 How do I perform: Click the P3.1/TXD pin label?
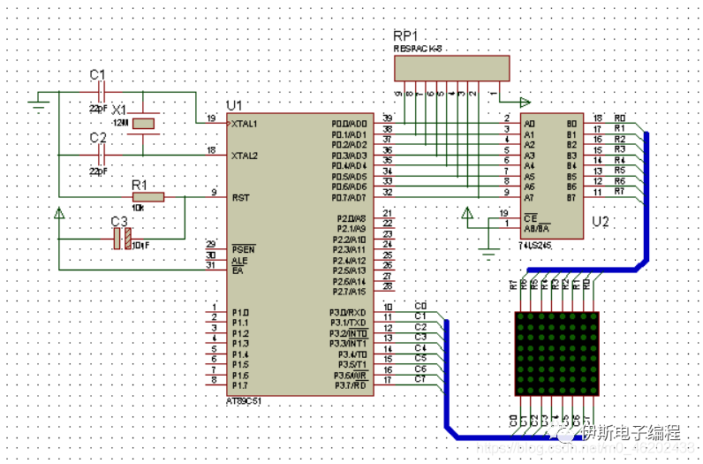point(348,323)
